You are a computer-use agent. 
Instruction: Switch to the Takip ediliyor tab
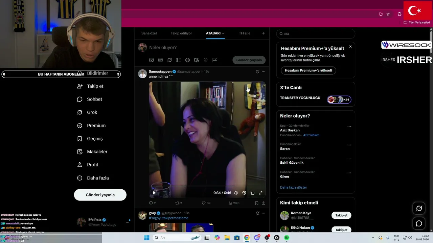[x=181, y=33]
